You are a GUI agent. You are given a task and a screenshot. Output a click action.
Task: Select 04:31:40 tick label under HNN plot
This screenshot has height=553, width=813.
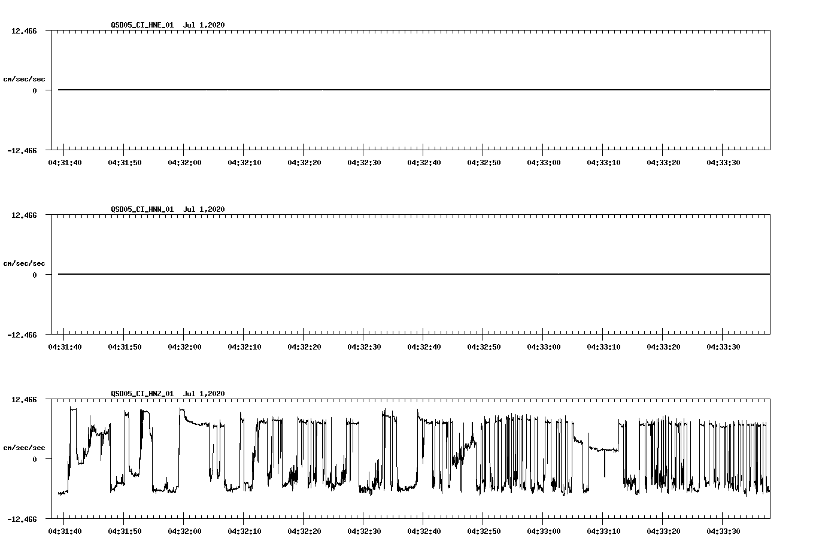click(65, 347)
